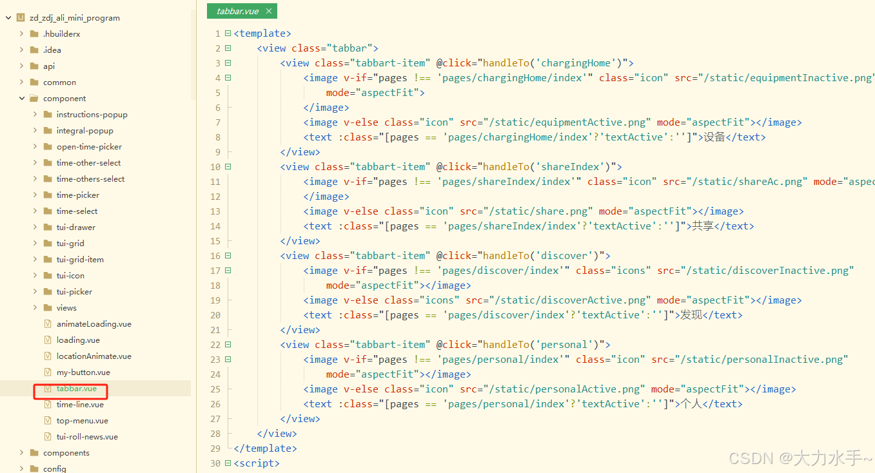Open my-button.vue file label in the tree
875x473 pixels.
coord(83,372)
